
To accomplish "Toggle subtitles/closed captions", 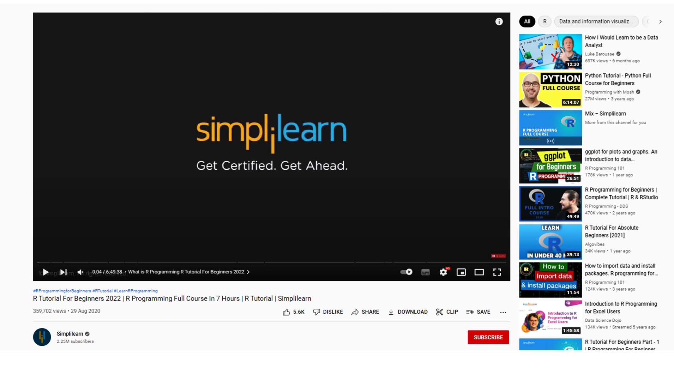I will coord(425,272).
